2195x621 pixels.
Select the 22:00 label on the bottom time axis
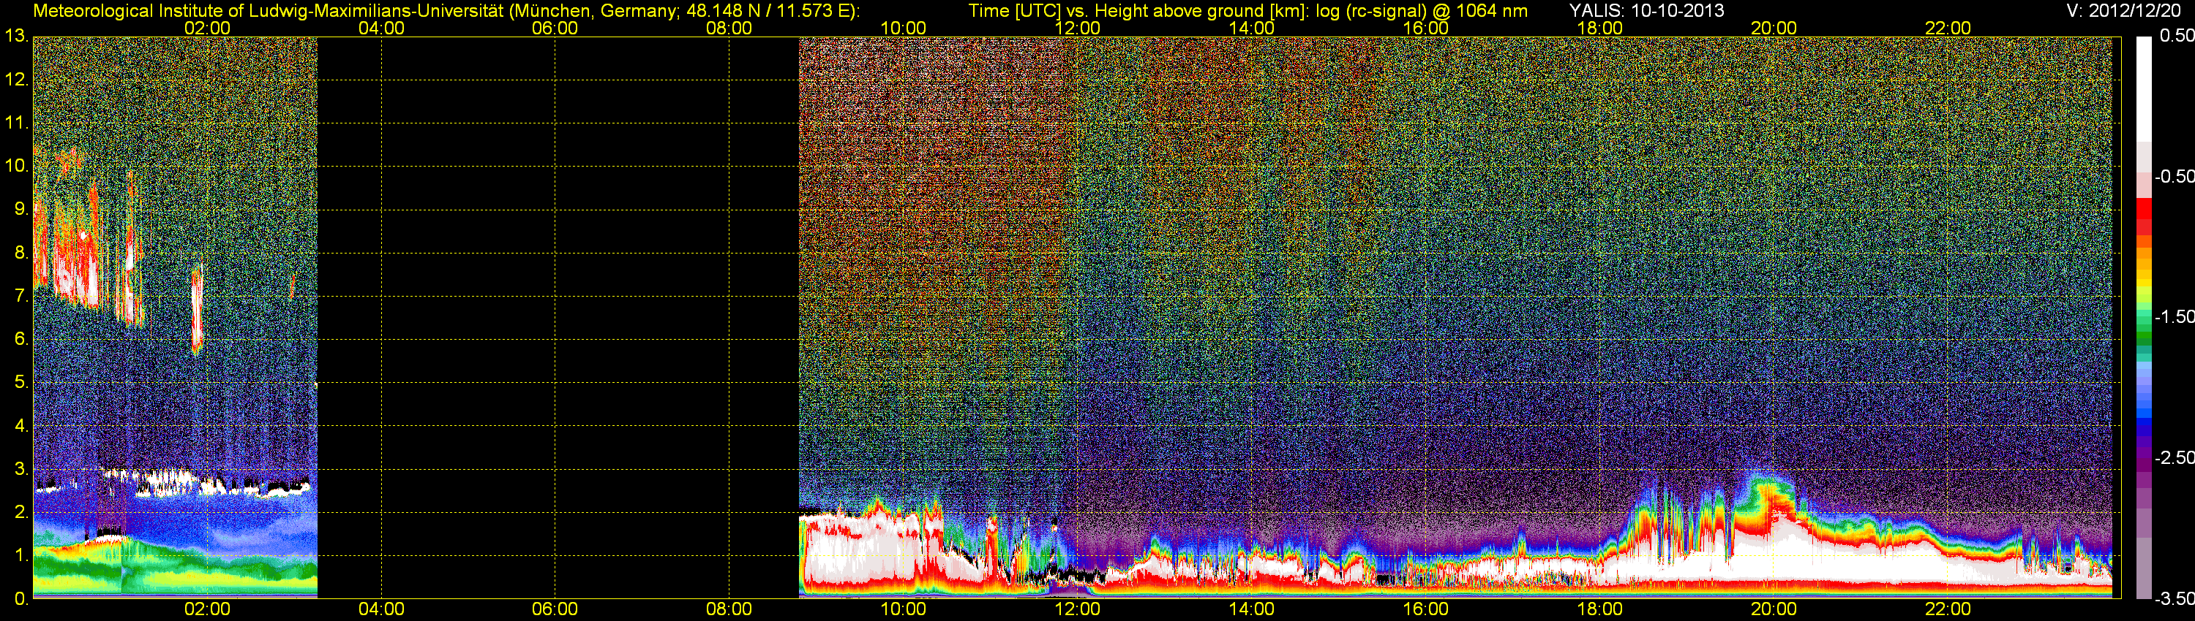(1948, 609)
